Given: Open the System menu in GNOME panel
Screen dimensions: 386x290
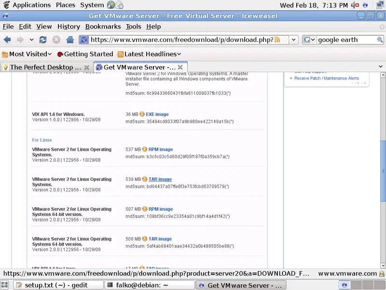Looking at the screenshot, I should point(92,5).
